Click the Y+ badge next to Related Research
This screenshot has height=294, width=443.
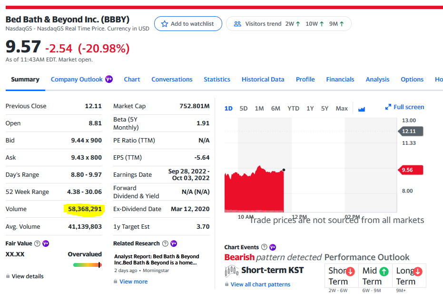[174, 243]
